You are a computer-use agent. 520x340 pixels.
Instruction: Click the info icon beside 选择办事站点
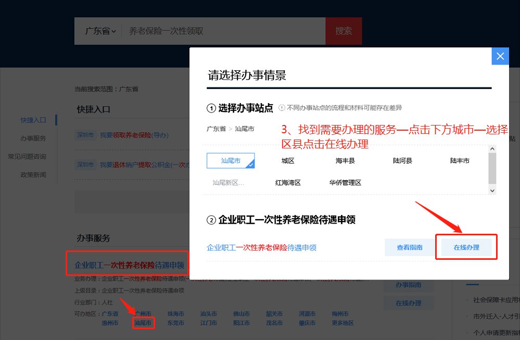coord(282,108)
